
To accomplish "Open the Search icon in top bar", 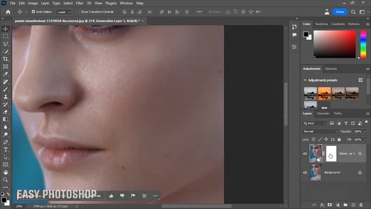I will [x=353, y=12].
